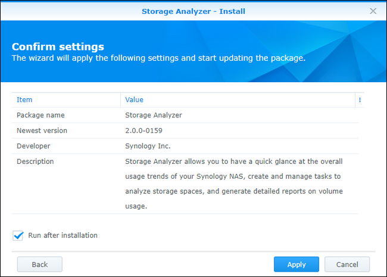This screenshot has height=277, width=387.
Task: Select the Developer row label
Action: coord(33,146)
